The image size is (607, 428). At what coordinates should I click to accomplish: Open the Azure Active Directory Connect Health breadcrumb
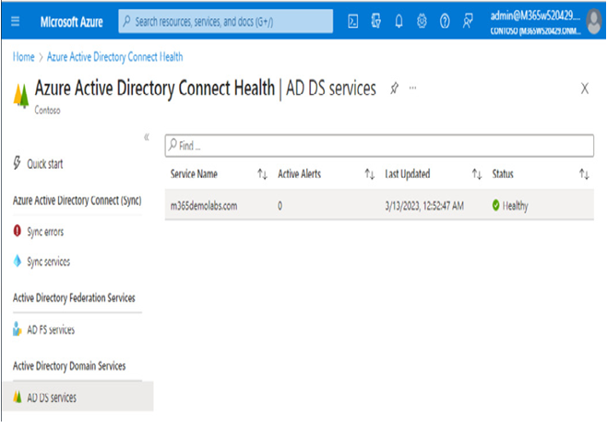tap(115, 57)
